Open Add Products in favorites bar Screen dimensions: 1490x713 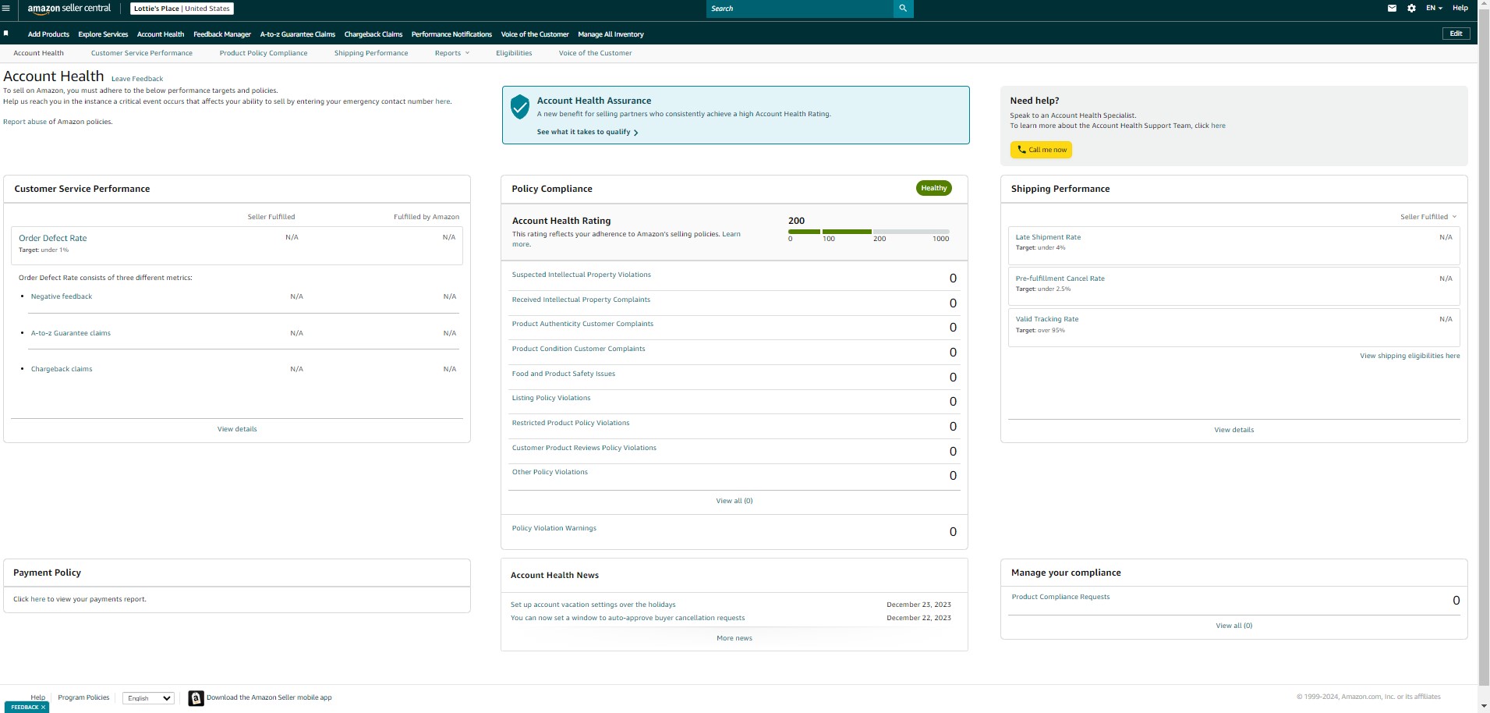48,34
